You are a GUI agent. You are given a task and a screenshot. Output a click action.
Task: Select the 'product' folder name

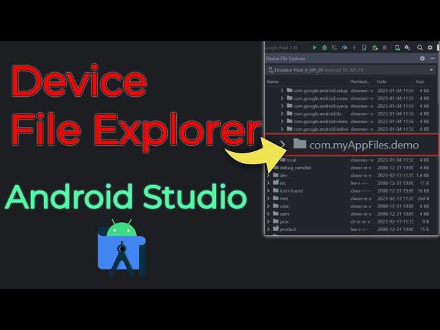[287, 229]
